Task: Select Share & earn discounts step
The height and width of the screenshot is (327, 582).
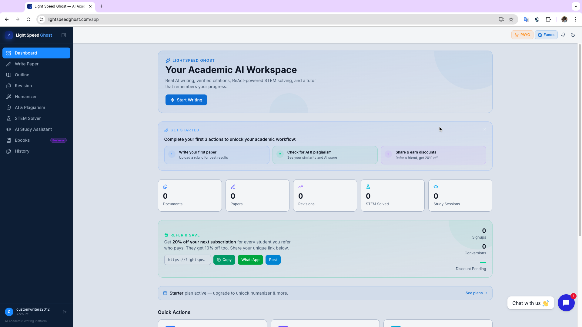Action: tap(433, 155)
